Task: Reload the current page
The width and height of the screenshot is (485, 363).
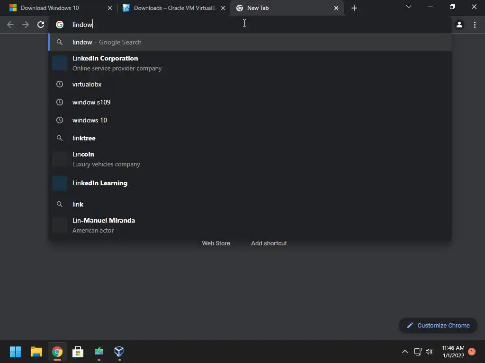Action: click(x=41, y=25)
